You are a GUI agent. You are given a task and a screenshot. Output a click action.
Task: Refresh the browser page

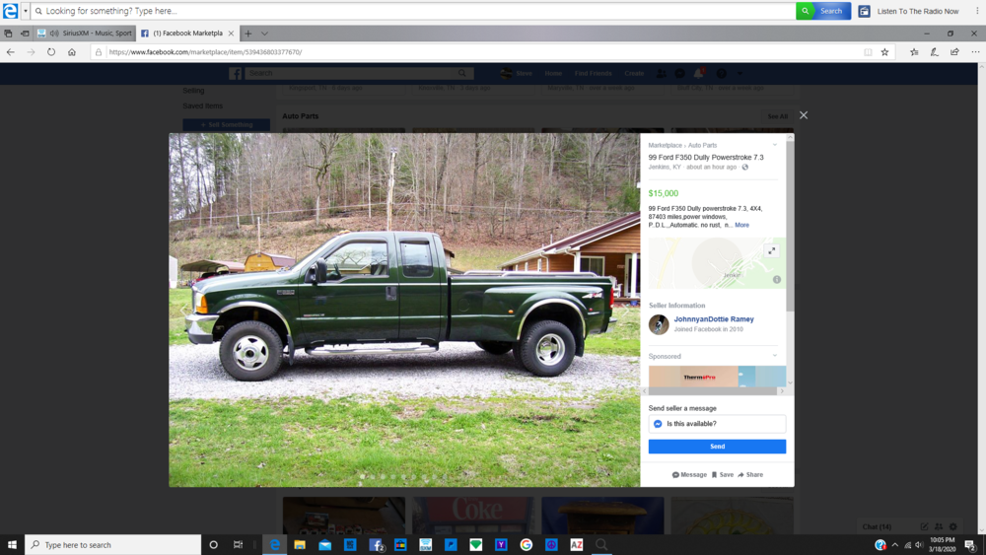pos(51,52)
